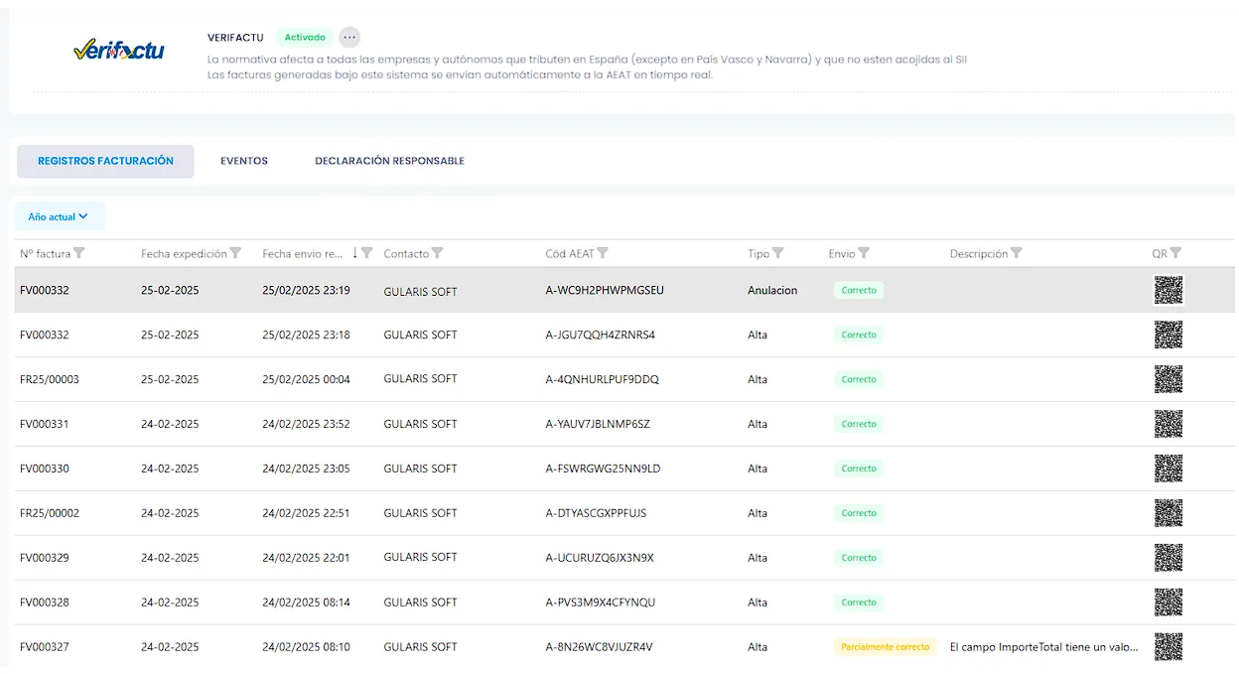Select invoice FR25/00002 cell
The width and height of the screenshot is (1239, 674).
click(x=50, y=513)
